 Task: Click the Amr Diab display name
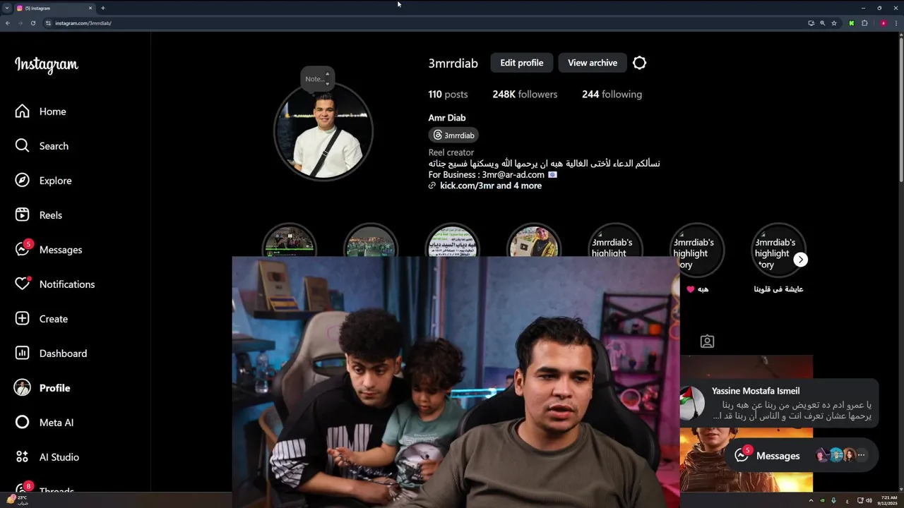447,118
